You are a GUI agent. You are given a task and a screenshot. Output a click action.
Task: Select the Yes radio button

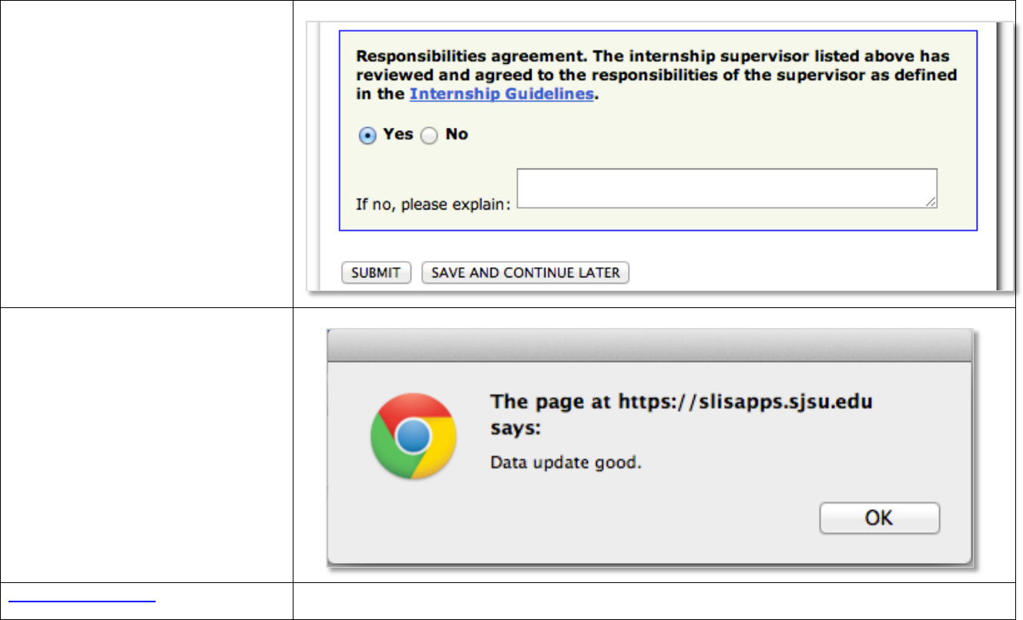click(x=368, y=136)
